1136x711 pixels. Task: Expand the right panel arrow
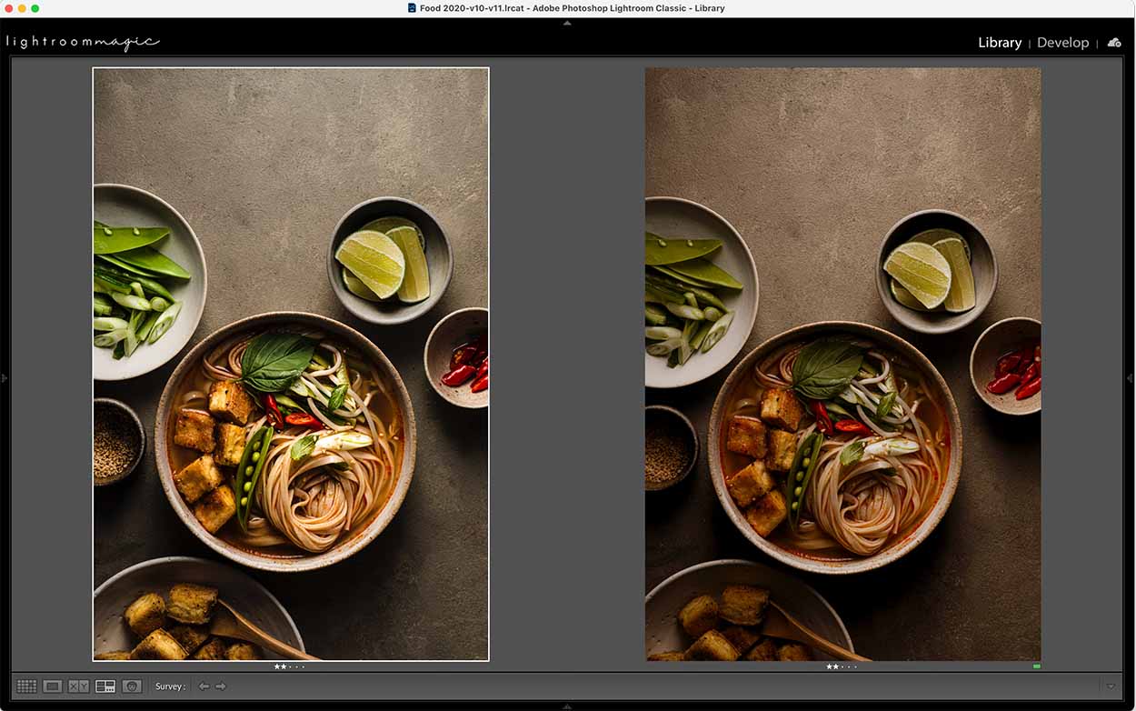point(1131,377)
